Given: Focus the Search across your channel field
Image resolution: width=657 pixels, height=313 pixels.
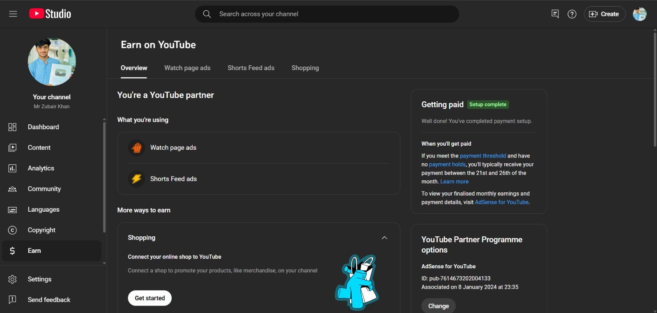Looking at the screenshot, I should [x=327, y=14].
